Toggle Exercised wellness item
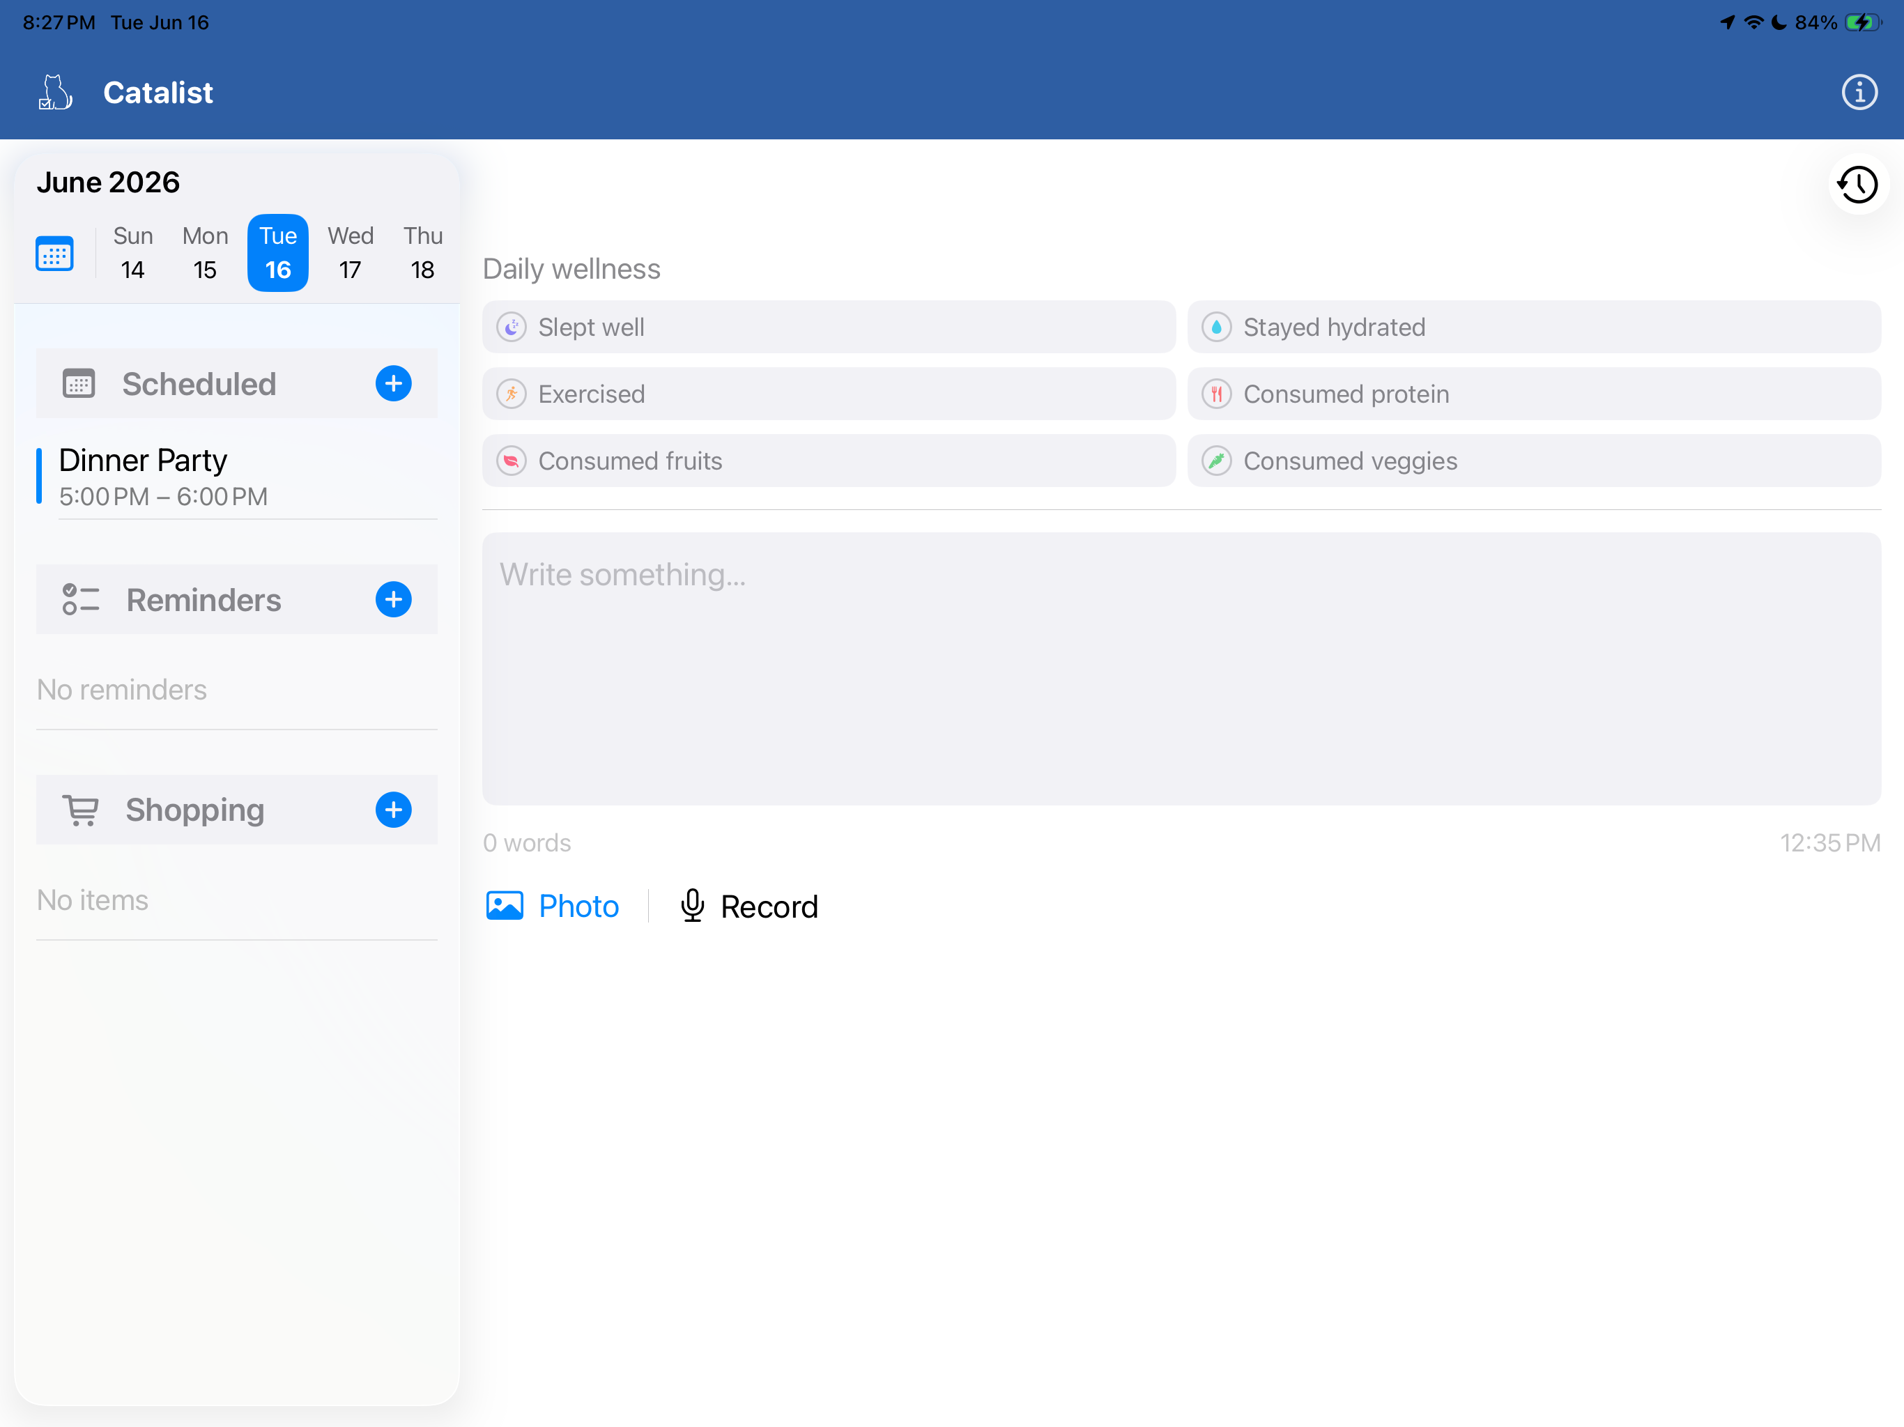Image resolution: width=1904 pixels, height=1427 pixels. click(829, 394)
